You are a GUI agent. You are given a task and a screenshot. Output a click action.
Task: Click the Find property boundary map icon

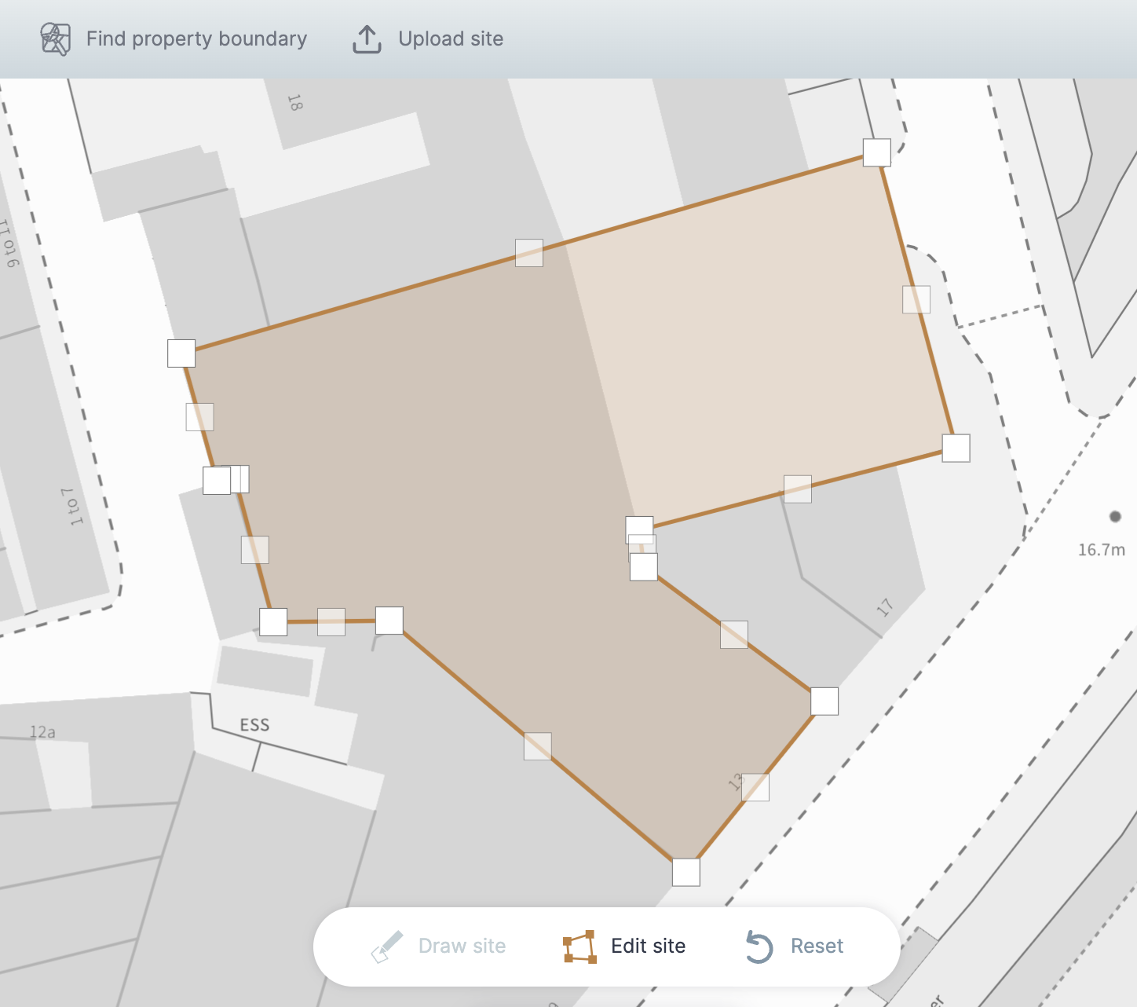coord(54,38)
